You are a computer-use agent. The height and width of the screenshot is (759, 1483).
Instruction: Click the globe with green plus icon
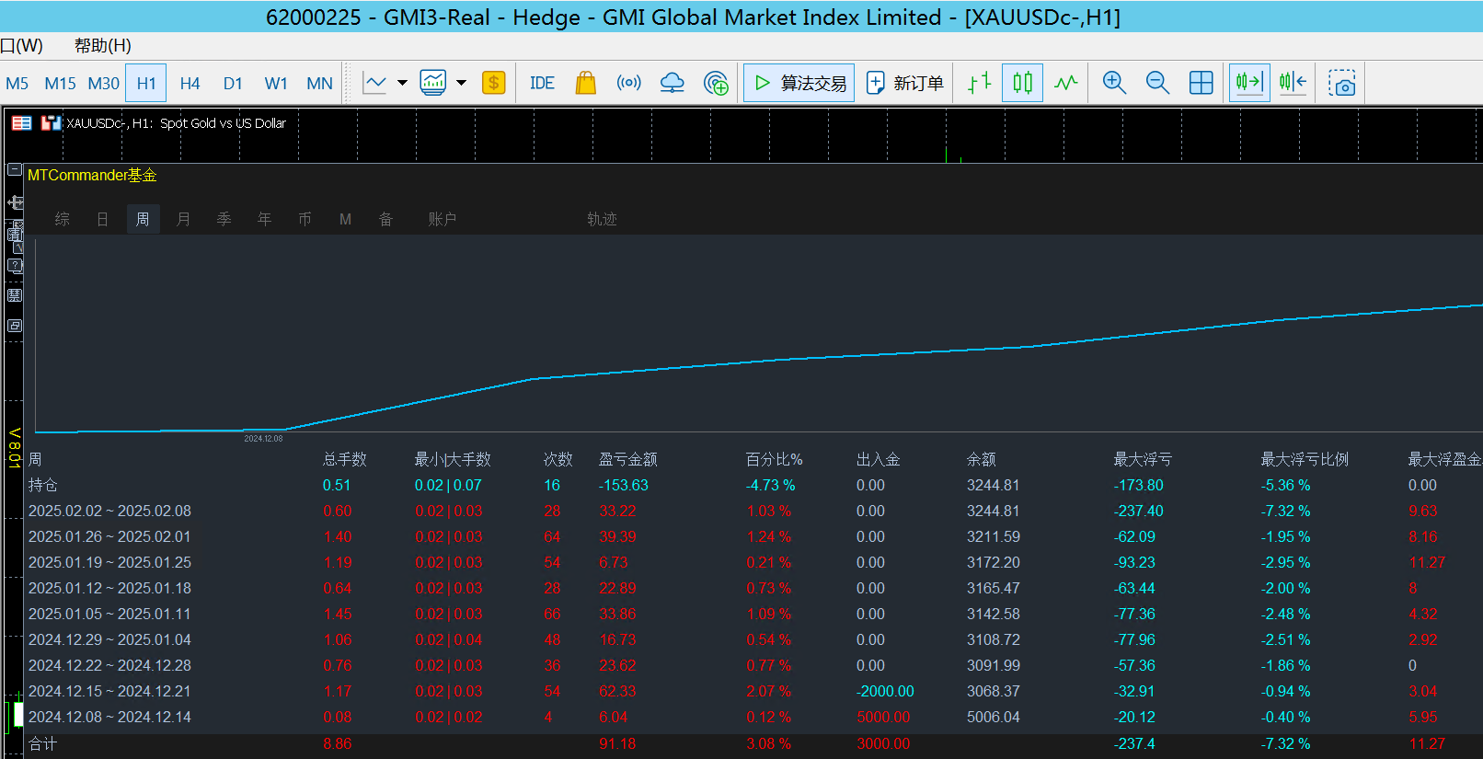(x=716, y=84)
